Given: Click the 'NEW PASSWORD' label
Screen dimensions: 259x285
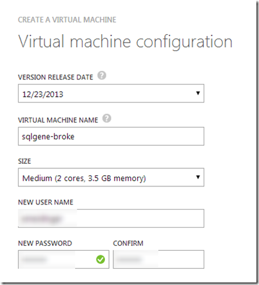Looking at the screenshot, I should pyautogui.click(x=45, y=243).
